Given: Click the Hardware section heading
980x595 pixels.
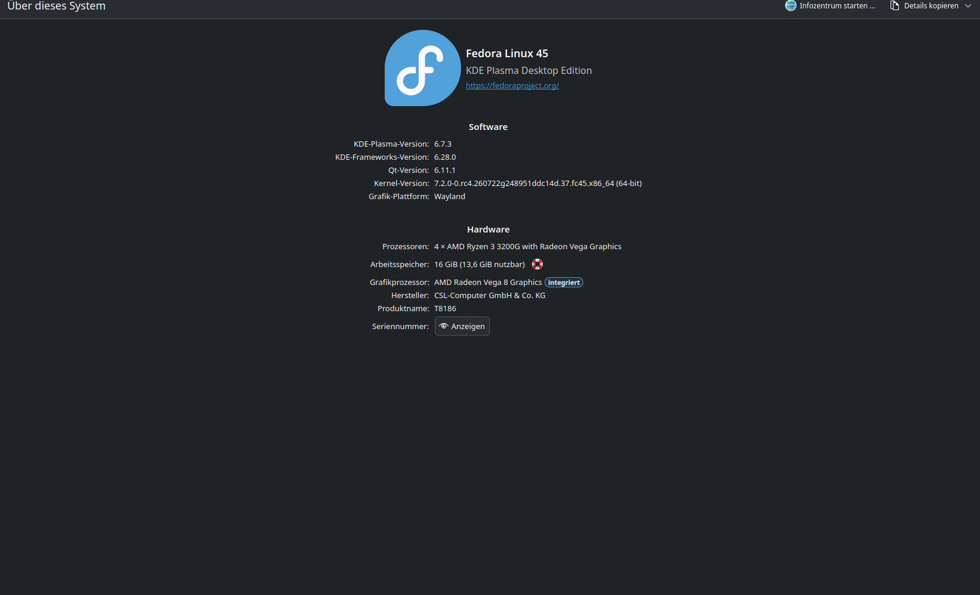Looking at the screenshot, I should click(489, 230).
